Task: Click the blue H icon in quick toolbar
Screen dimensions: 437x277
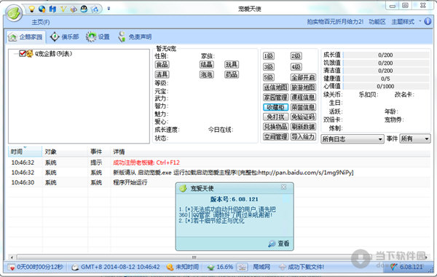Action: point(52,9)
